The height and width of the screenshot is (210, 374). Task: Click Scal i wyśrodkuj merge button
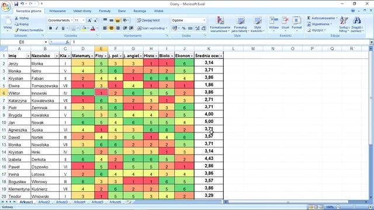pos(152,29)
